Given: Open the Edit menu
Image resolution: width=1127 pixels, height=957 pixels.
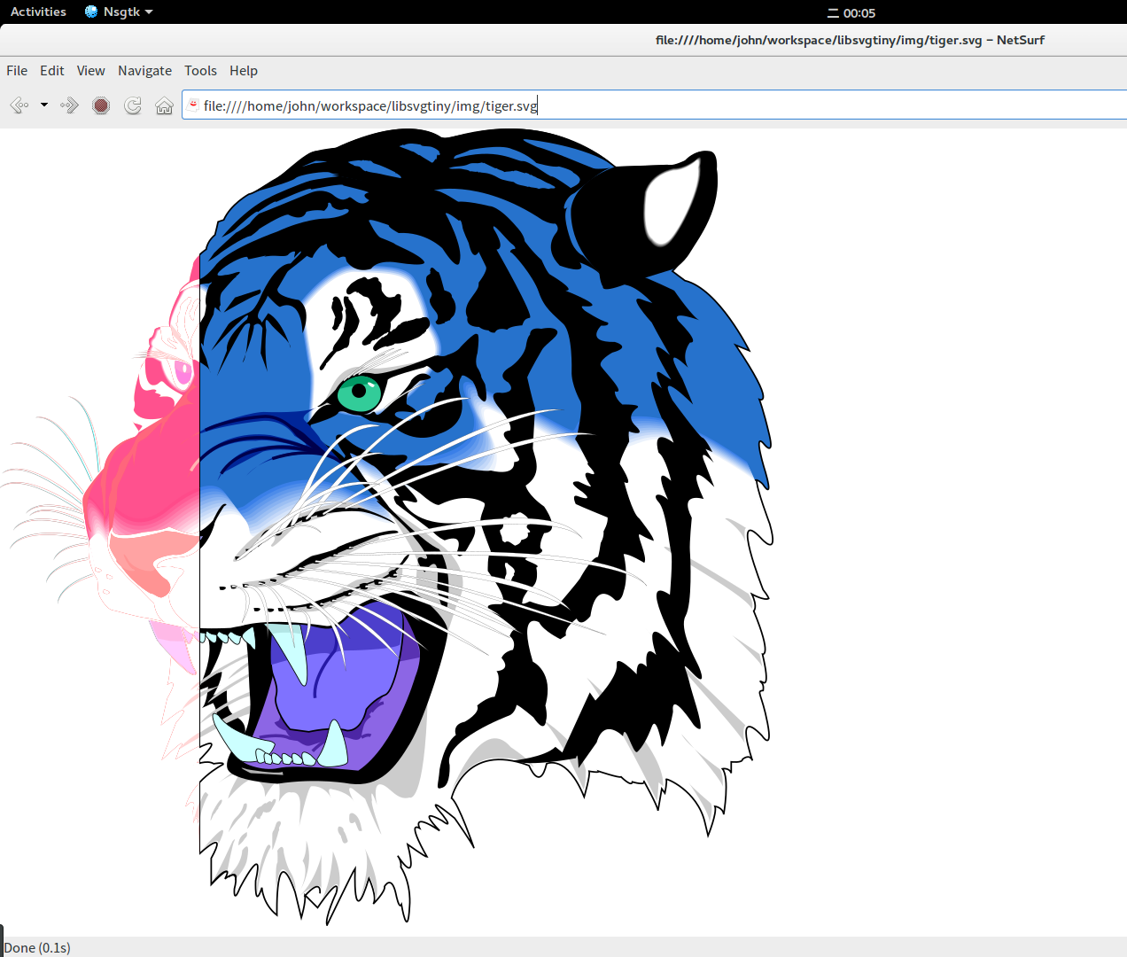Looking at the screenshot, I should coord(51,71).
